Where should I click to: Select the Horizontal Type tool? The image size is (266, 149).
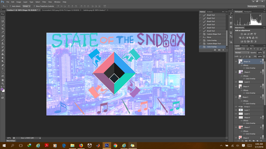(2, 69)
